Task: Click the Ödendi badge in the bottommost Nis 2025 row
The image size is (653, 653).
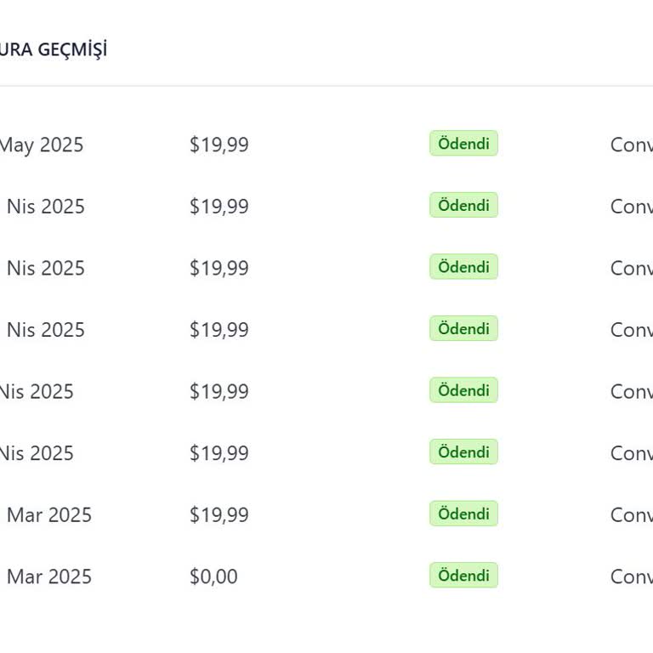Action: point(463,452)
